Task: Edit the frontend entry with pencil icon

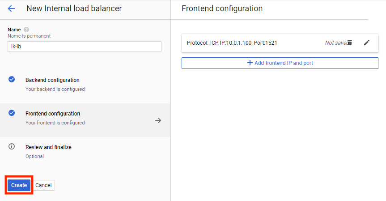Action: tap(367, 43)
